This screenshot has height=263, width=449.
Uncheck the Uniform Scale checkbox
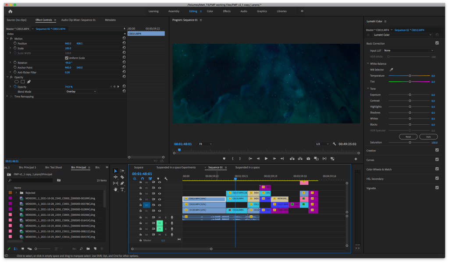67,58
